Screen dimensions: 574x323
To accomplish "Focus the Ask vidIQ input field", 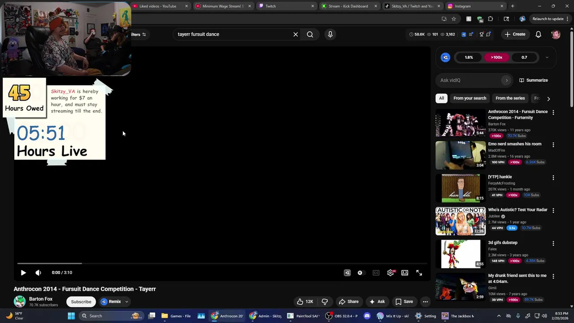I will 470,80.
